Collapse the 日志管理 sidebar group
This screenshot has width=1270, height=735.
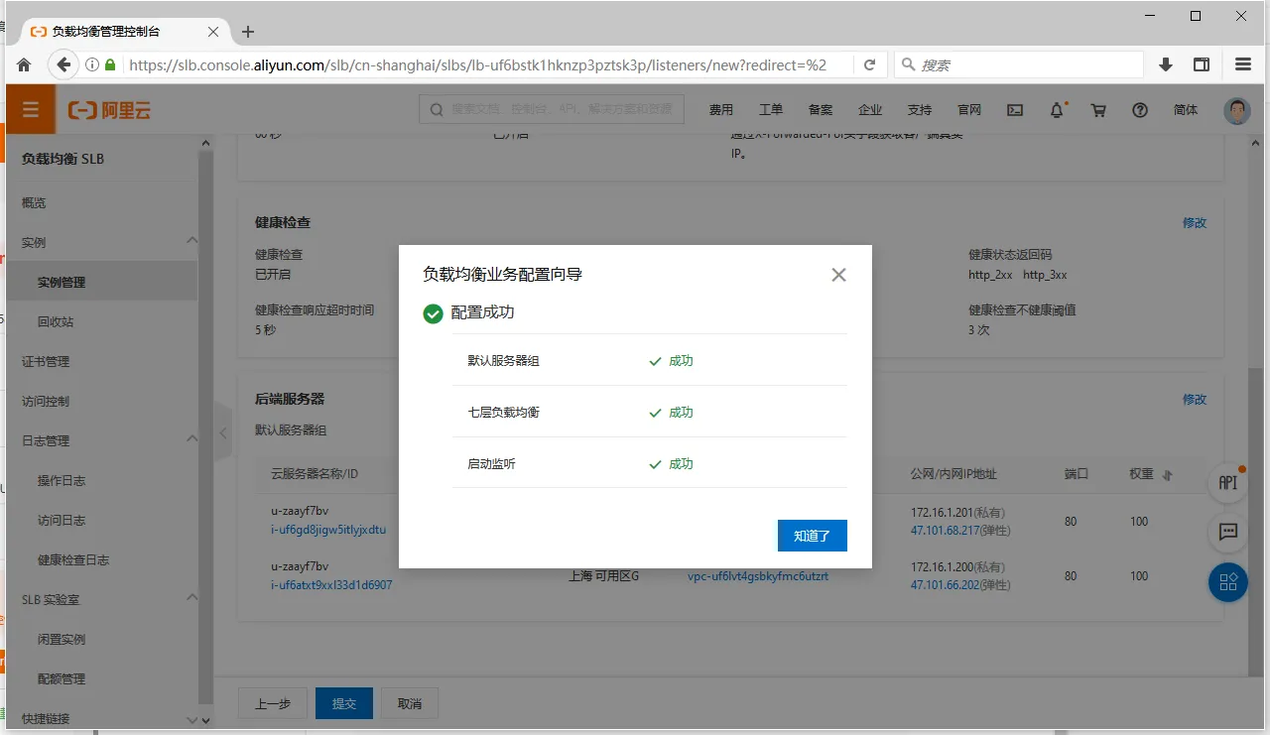(x=191, y=439)
